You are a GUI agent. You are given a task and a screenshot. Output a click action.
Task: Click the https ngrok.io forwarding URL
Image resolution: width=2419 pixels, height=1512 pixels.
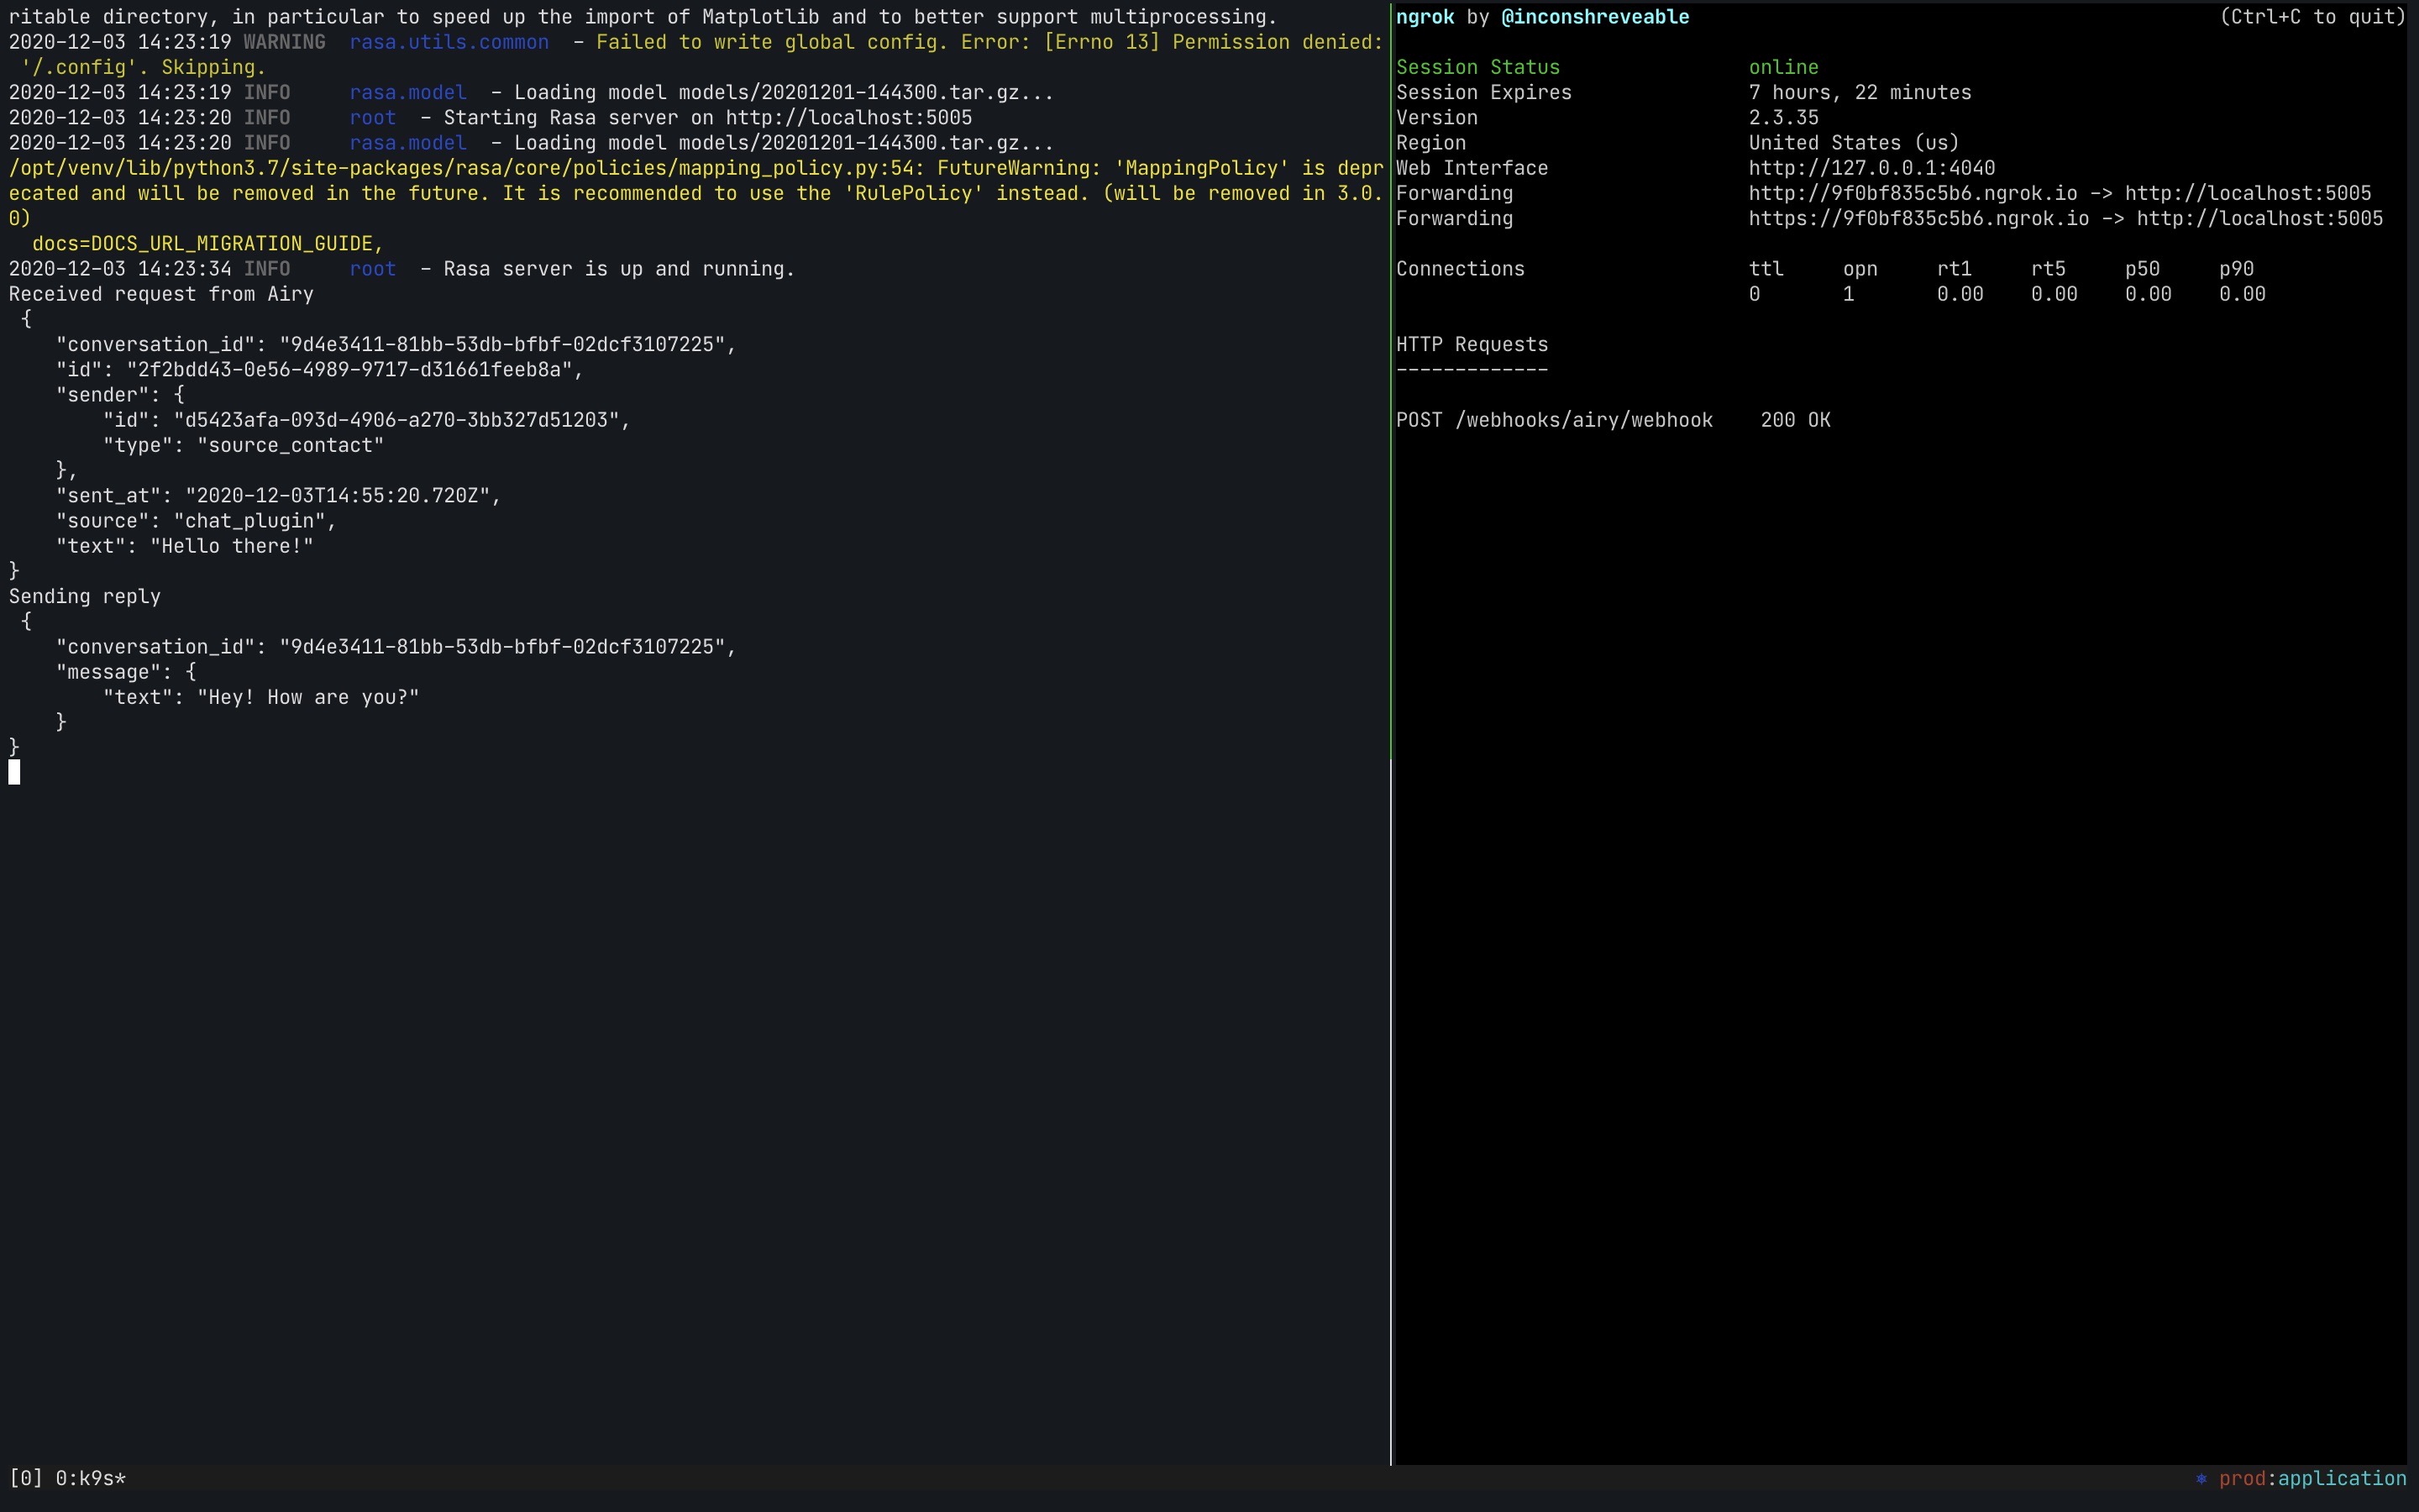pos(1918,218)
